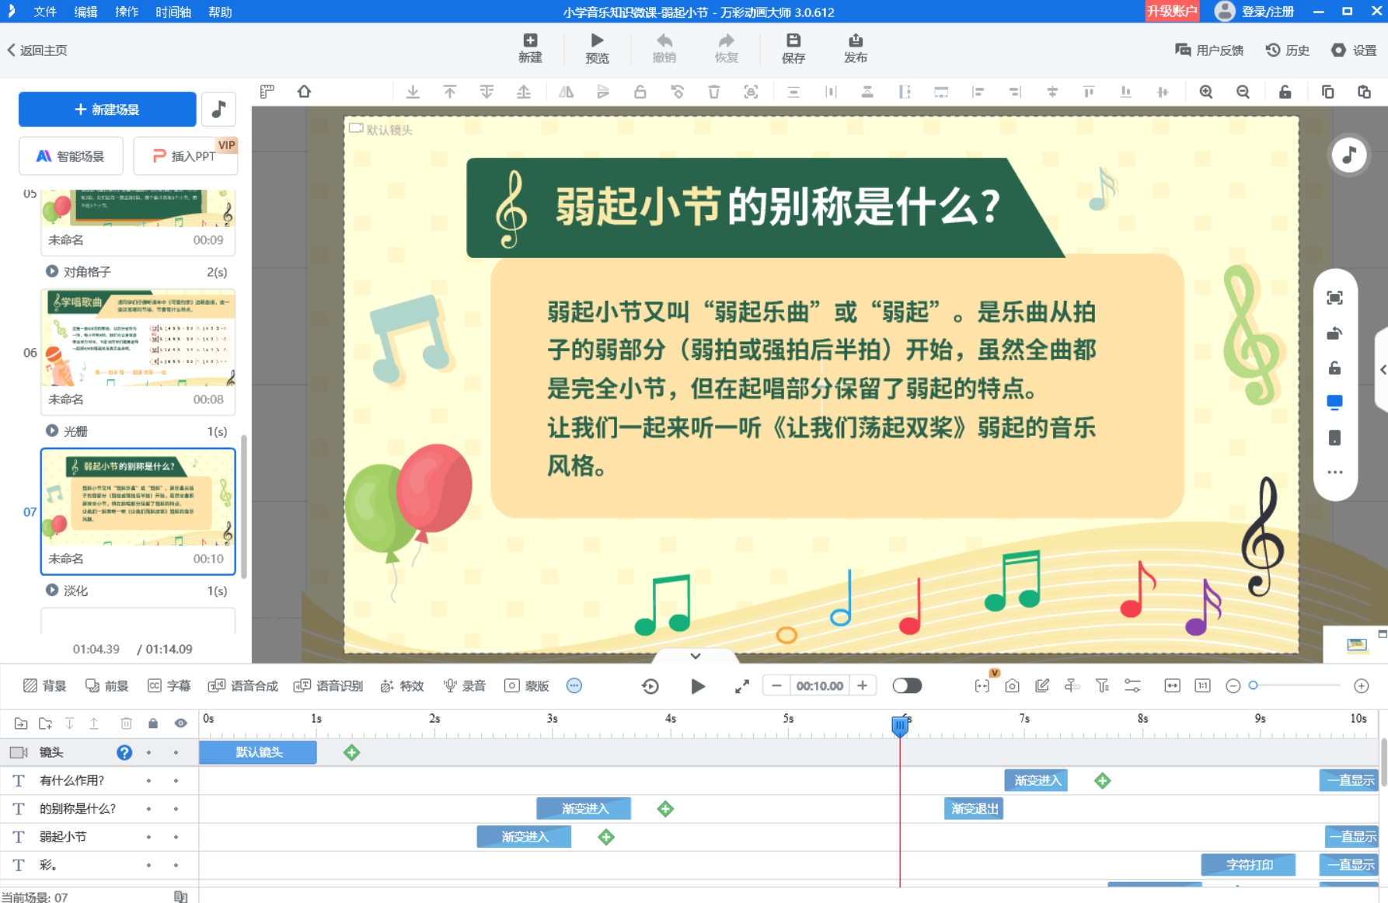Click the timeline zoom-in plus circle
This screenshot has width=1388, height=903.
[1361, 685]
